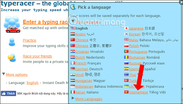Image resolution: width=183 pixels, height=104 pixels.
Task: Choose the Indonesian language link
Action: pyautogui.click(x=84, y=86)
